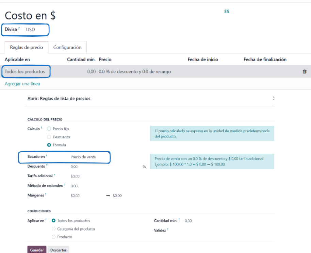
Task: Click the Agregar una línea link
Action: pyautogui.click(x=22, y=84)
